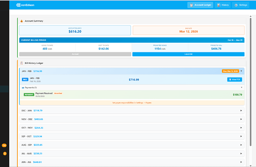Click the View PDF button
The height and width of the screenshot is (167, 256).
click(234, 79)
